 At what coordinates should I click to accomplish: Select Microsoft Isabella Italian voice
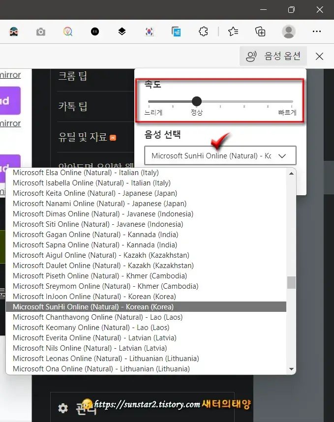click(146, 183)
